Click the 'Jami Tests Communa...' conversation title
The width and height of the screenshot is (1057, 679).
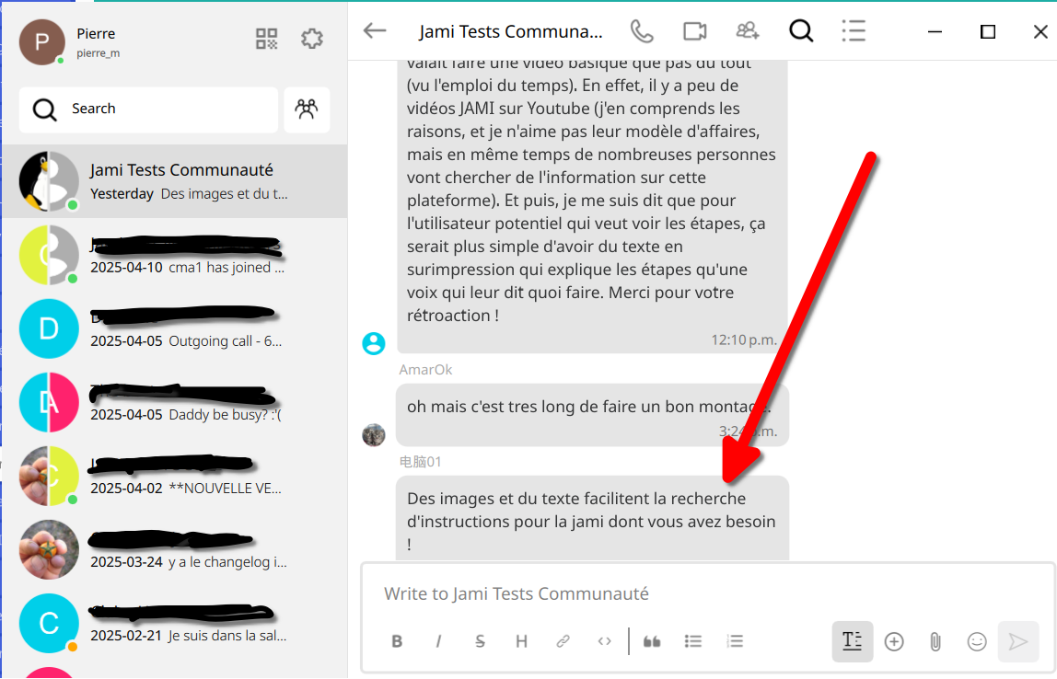510,31
